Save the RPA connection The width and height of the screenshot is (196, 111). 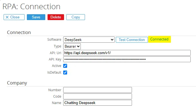click(36, 17)
